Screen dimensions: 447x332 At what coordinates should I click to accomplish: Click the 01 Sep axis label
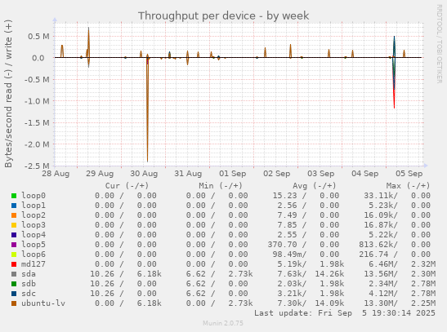(233, 174)
